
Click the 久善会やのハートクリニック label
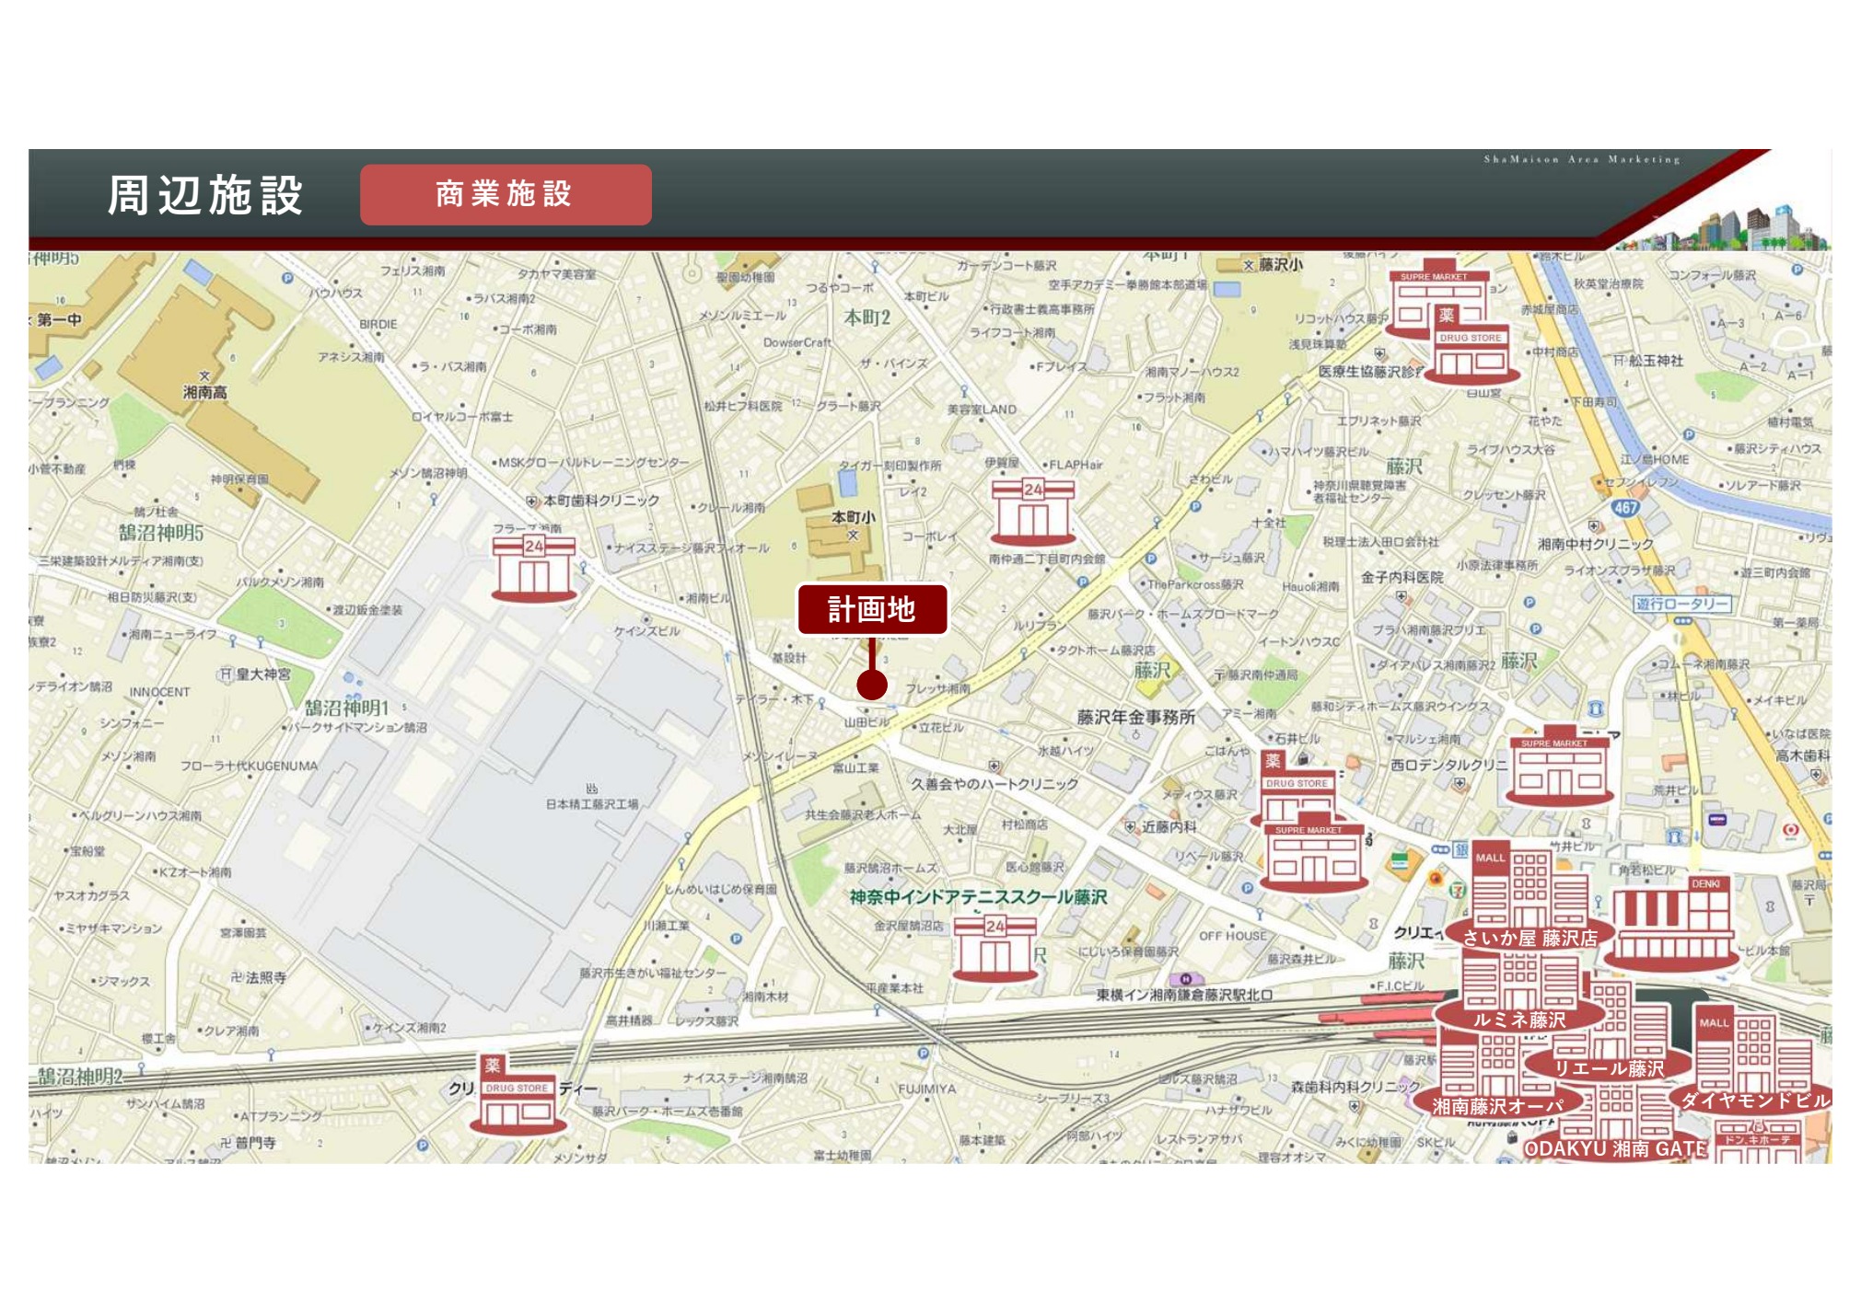tap(994, 784)
